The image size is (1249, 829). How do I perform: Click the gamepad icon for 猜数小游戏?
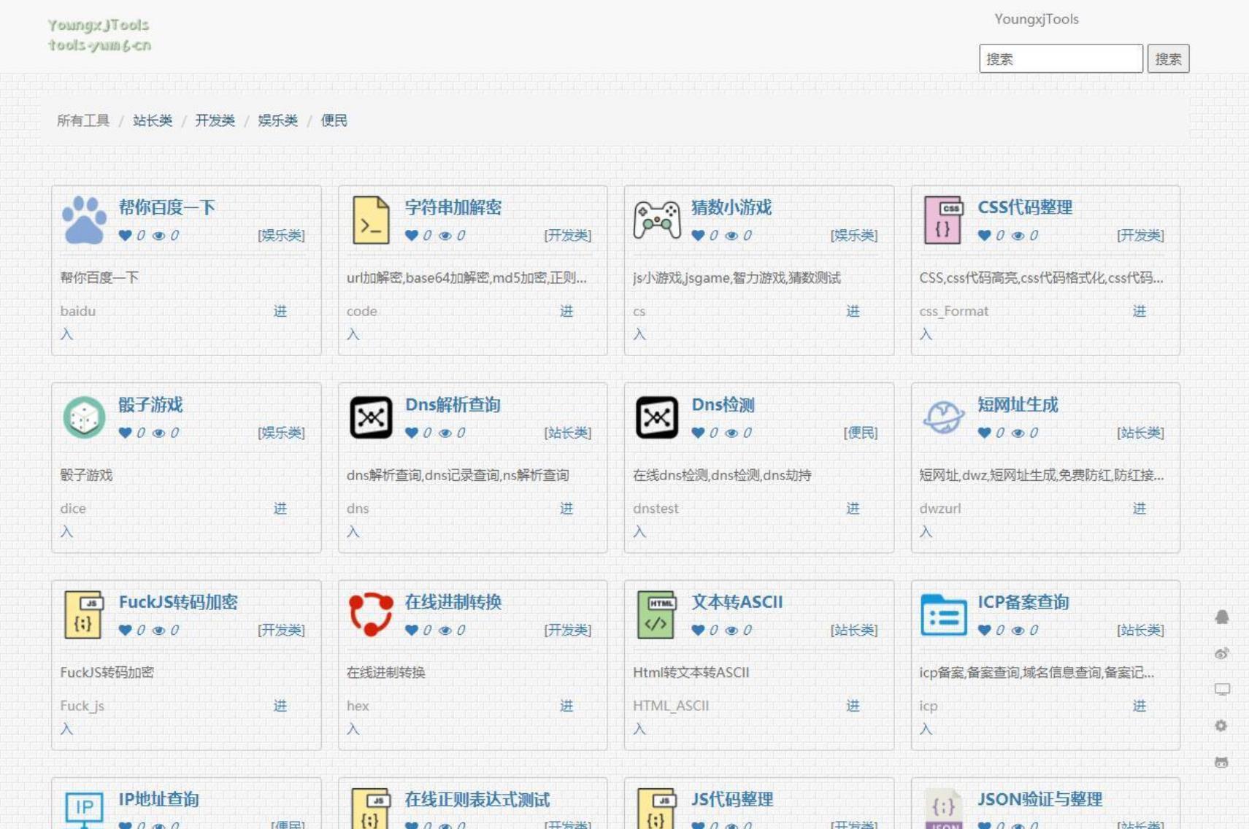tap(657, 220)
